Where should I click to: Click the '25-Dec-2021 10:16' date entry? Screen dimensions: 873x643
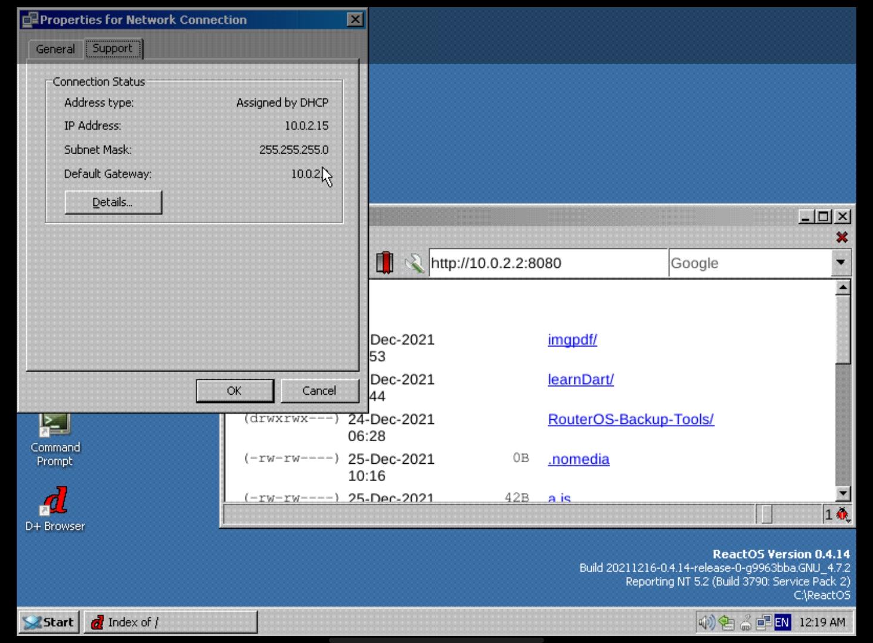click(391, 468)
